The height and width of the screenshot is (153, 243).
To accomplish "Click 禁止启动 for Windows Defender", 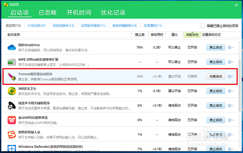I will [216, 149].
